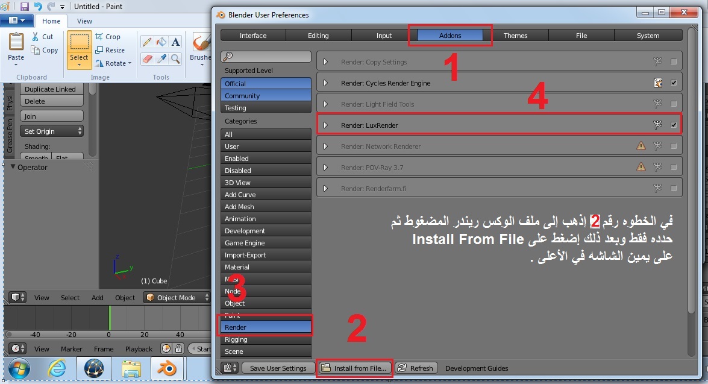Click the Paste clipboard icon

coord(16,42)
